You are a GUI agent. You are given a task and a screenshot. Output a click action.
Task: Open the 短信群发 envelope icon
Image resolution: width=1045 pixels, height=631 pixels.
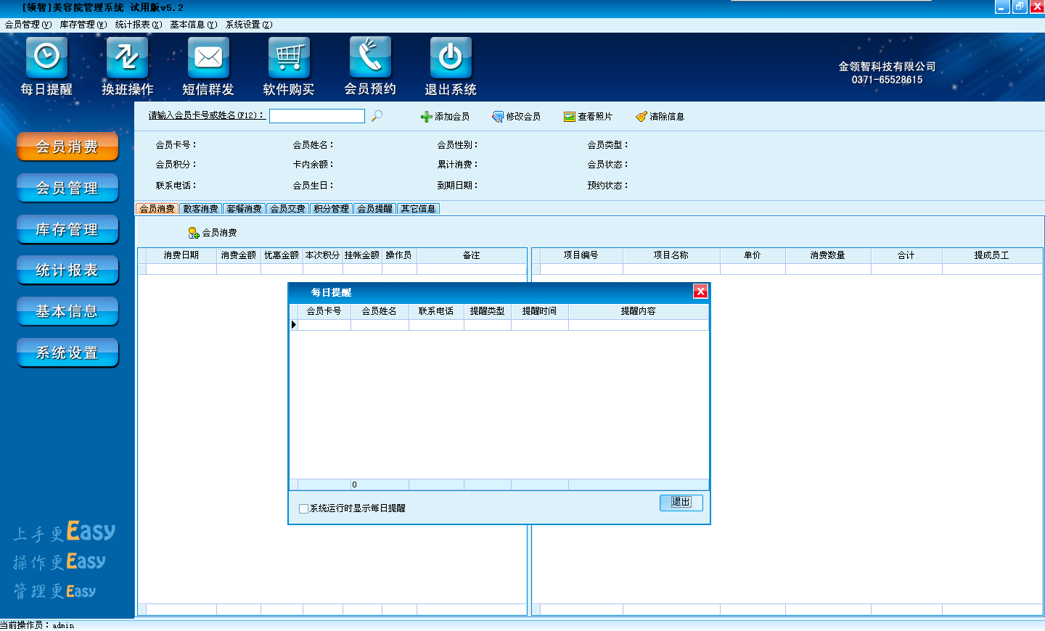tap(208, 57)
